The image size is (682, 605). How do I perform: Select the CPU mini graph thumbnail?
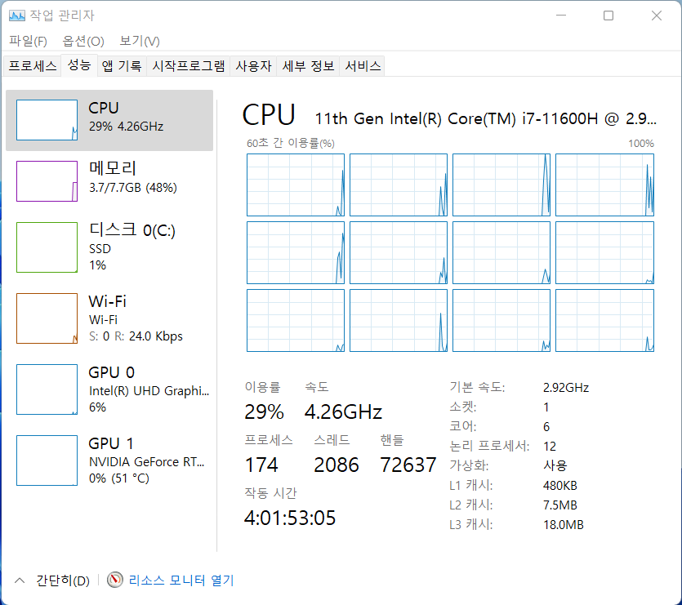pyautogui.click(x=47, y=121)
